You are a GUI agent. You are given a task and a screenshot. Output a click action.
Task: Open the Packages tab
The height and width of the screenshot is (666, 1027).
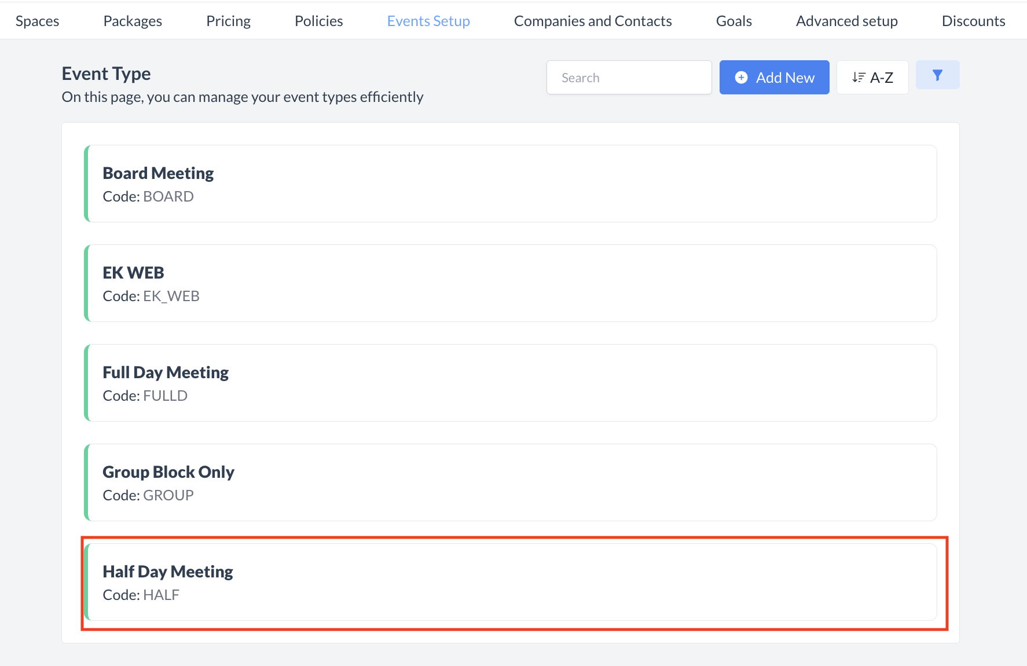pos(133,21)
